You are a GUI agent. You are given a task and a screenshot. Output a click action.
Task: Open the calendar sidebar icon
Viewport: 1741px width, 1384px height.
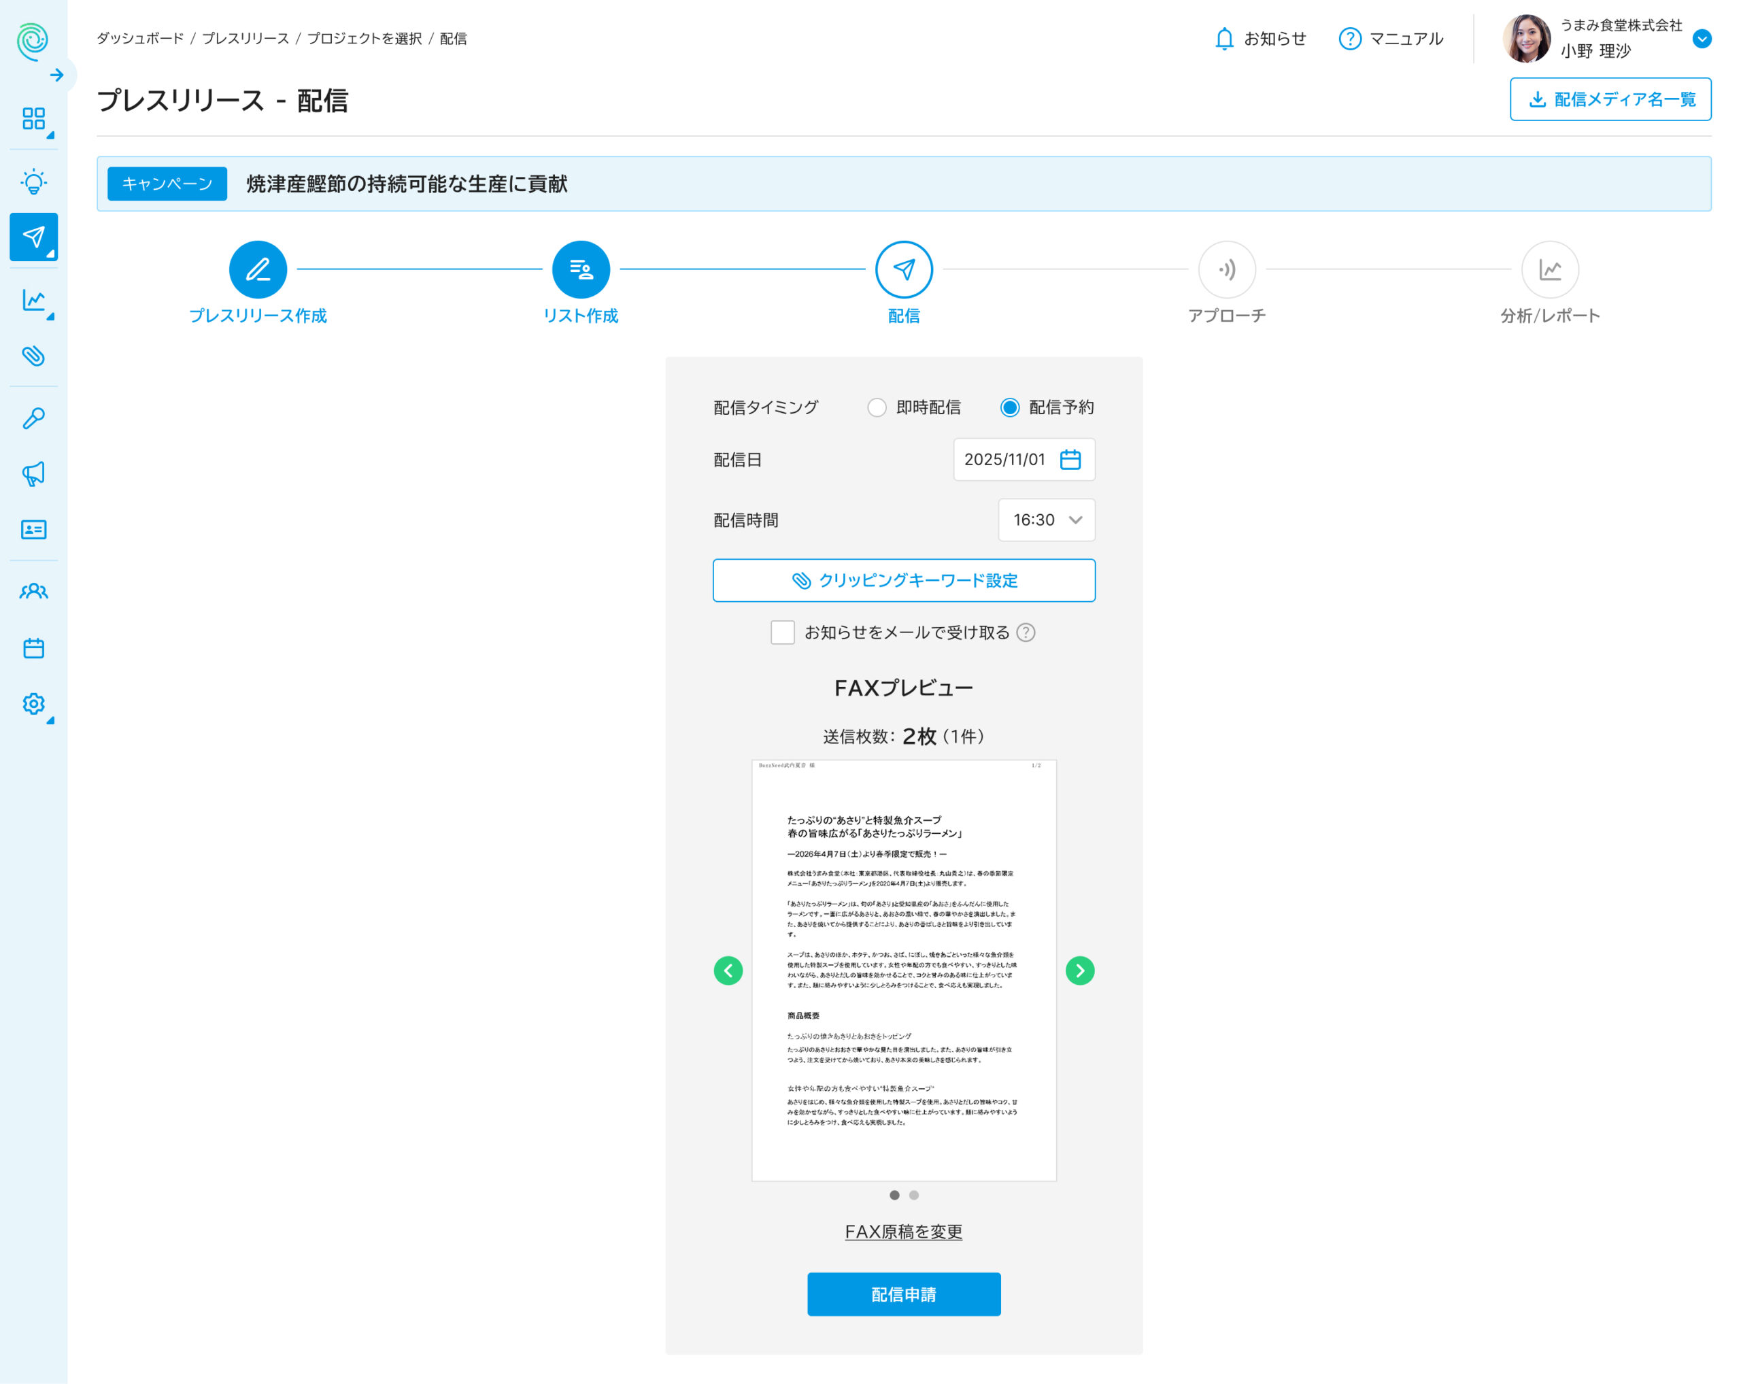point(33,647)
